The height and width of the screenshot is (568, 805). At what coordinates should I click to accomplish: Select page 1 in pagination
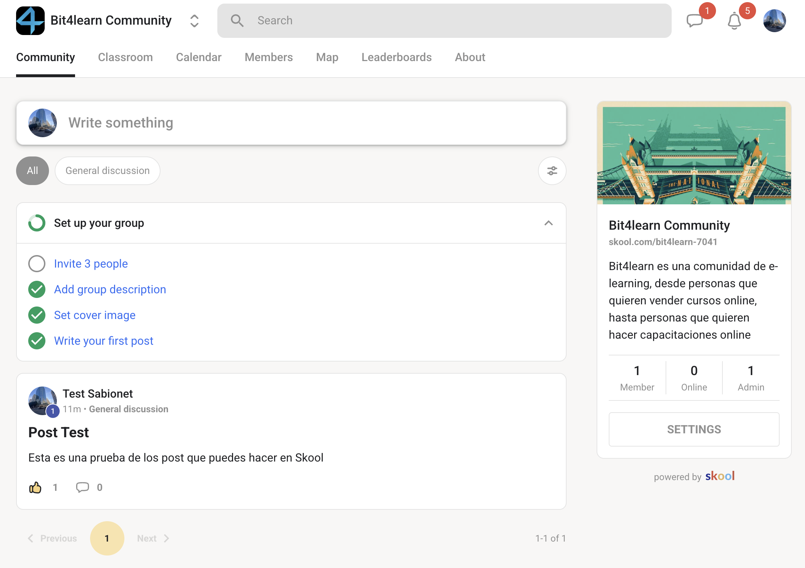[107, 538]
